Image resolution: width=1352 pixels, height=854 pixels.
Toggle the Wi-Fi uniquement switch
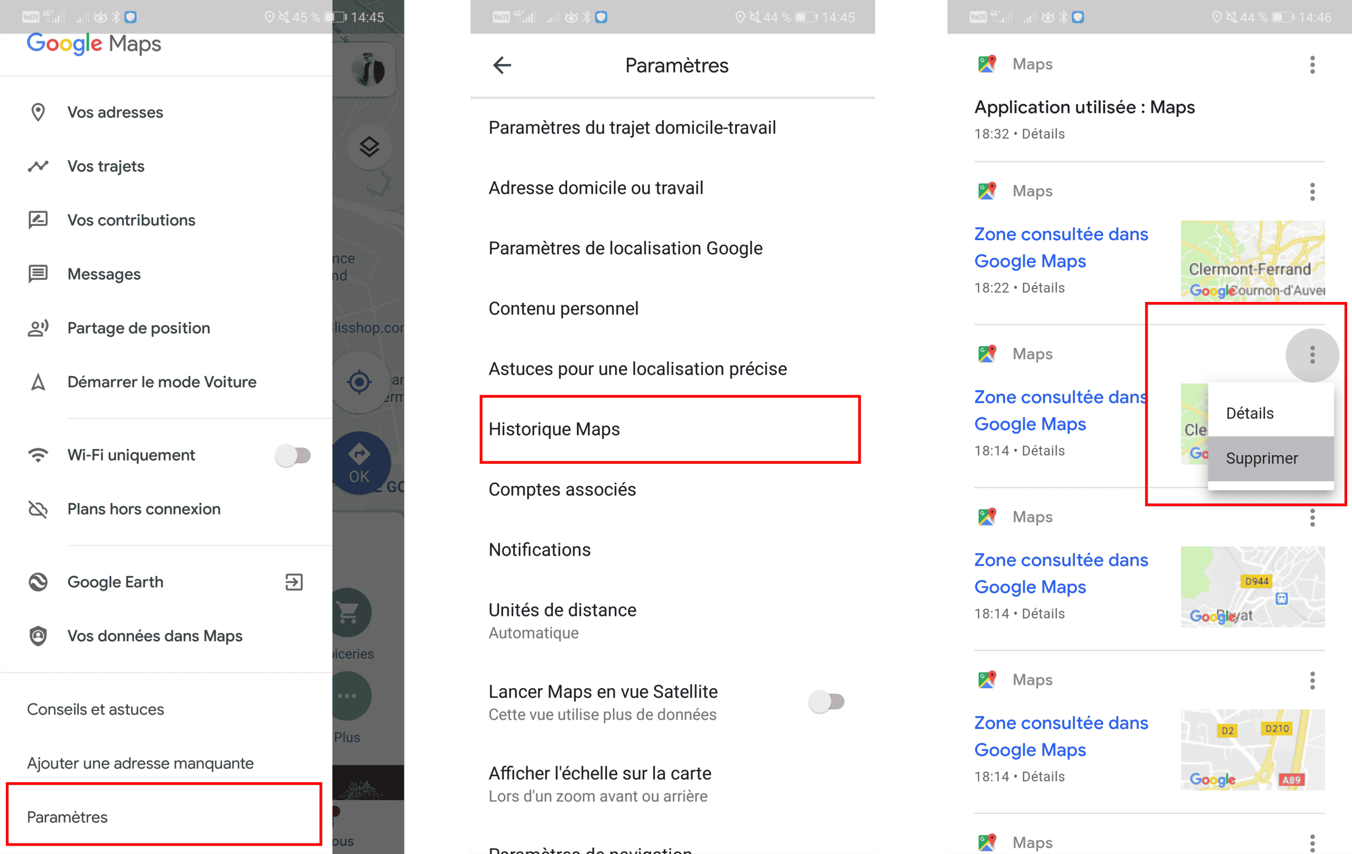293,455
